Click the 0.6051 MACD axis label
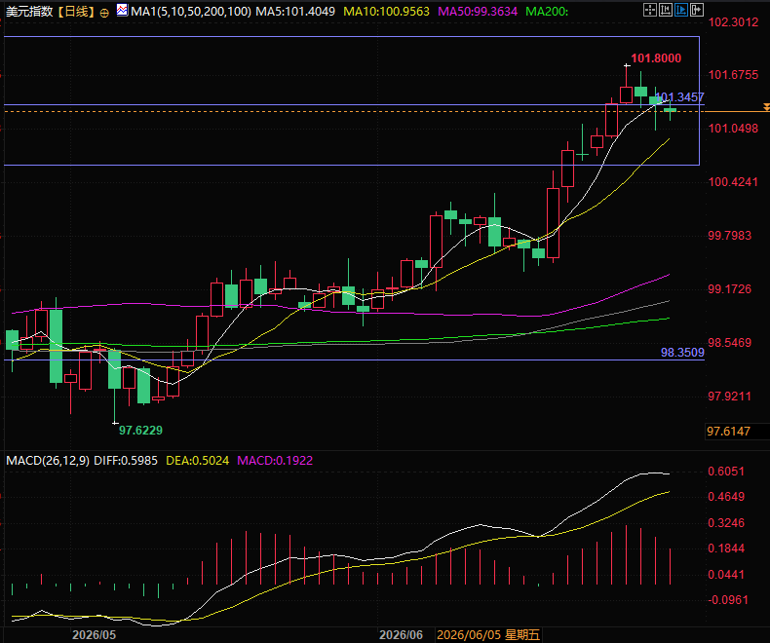The image size is (770, 643). (726, 472)
